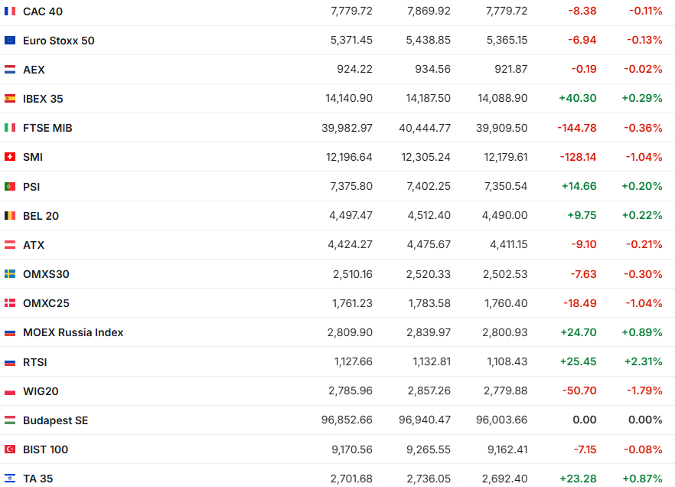Click the ATX index name
Image resolution: width=675 pixels, height=487 pixels.
pyautogui.click(x=34, y=245)
